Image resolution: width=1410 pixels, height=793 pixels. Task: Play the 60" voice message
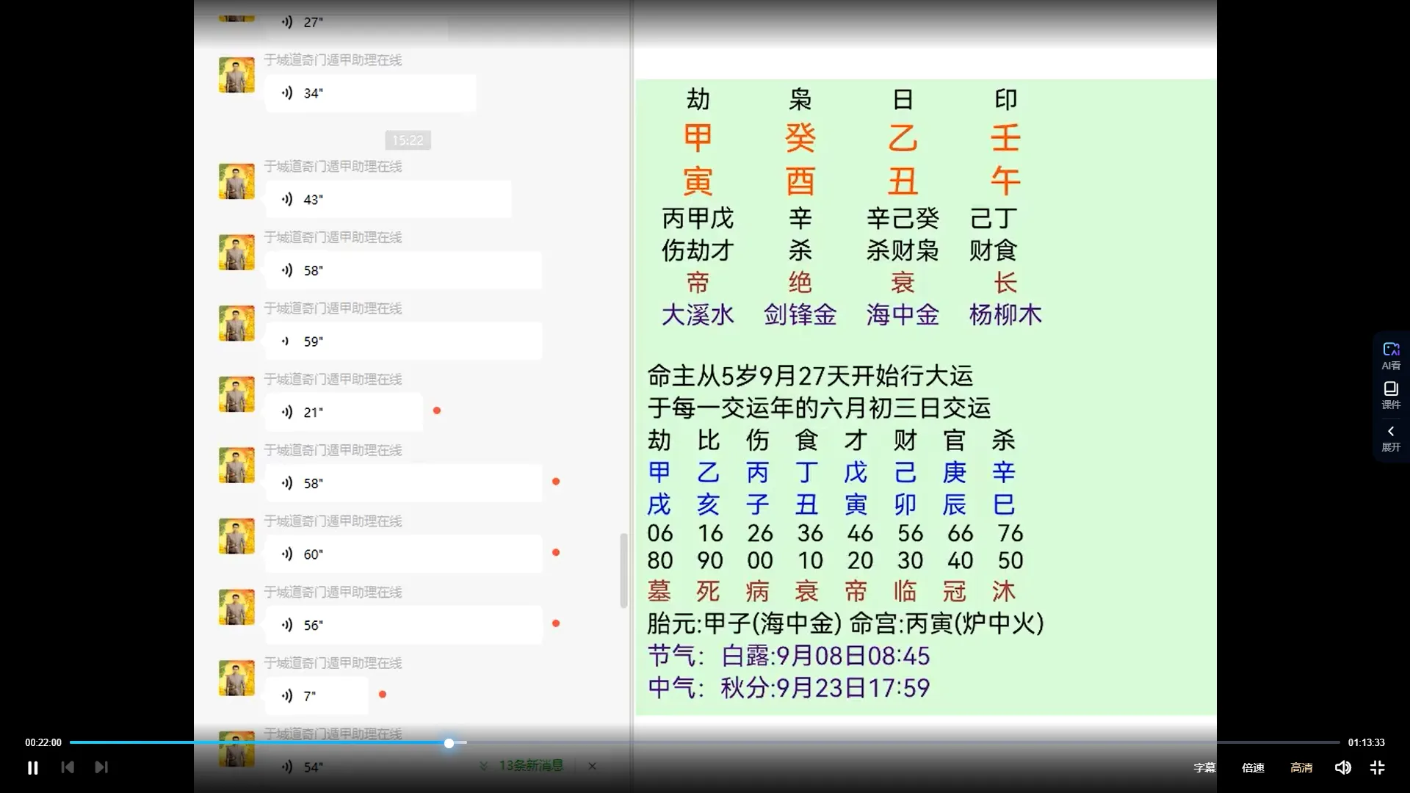(x=403, y=554)
